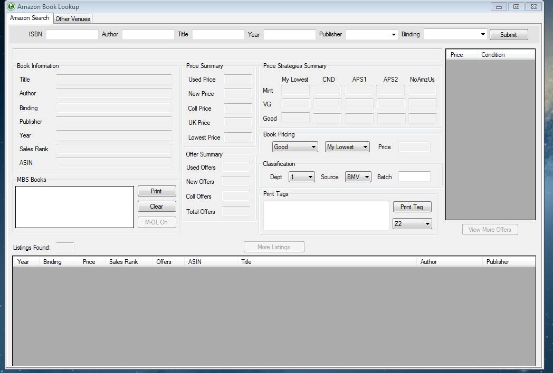Open the Publisher dropdown

coord(372,34)
